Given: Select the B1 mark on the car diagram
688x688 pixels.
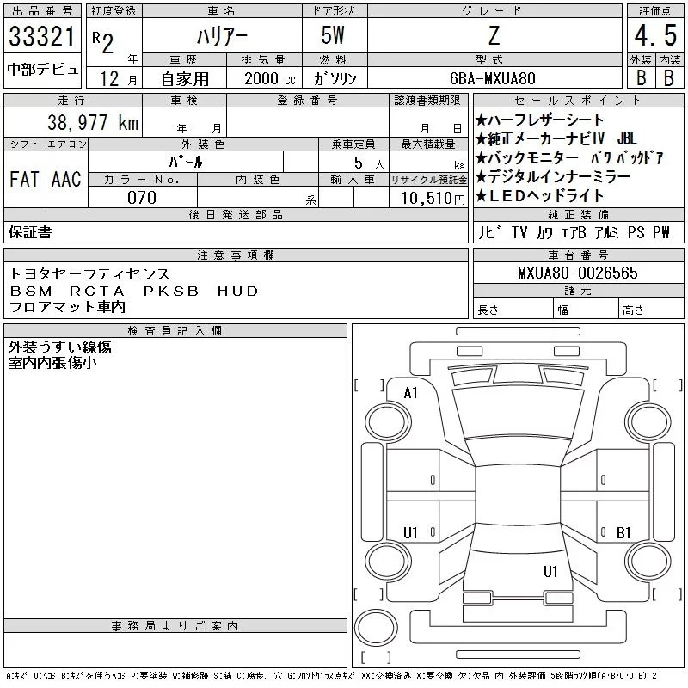Looking at the screenshot, I should click(x=623, y=532).
